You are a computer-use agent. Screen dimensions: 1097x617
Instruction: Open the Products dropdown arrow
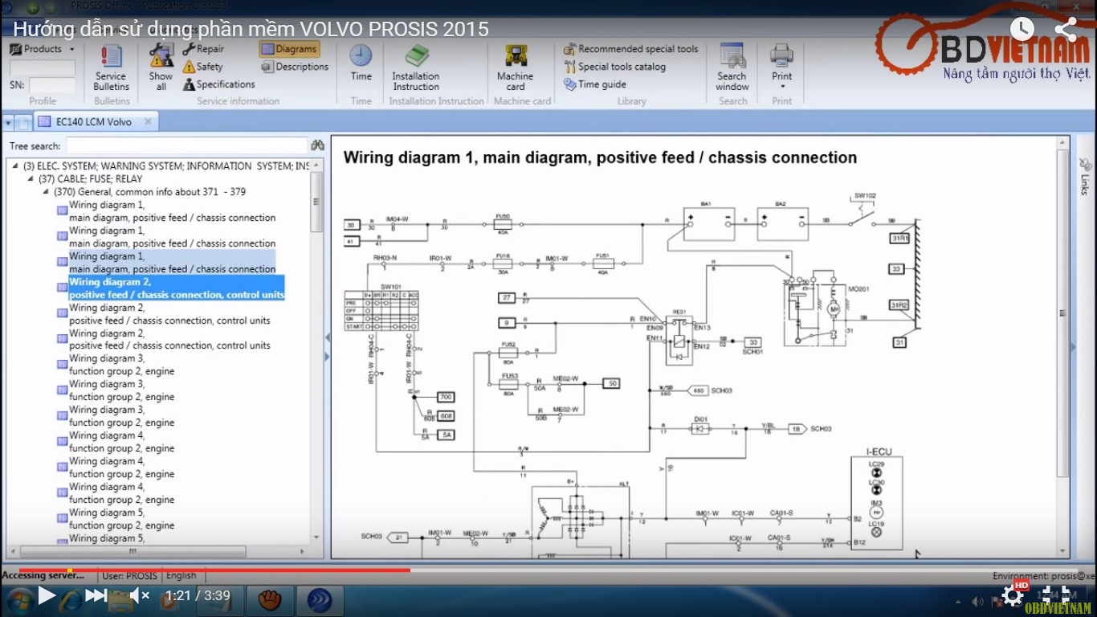(x=72, y=49)
